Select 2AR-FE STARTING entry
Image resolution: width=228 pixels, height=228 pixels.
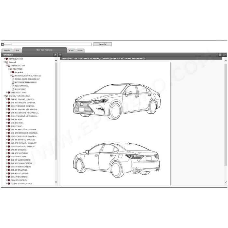click(19, 170)
